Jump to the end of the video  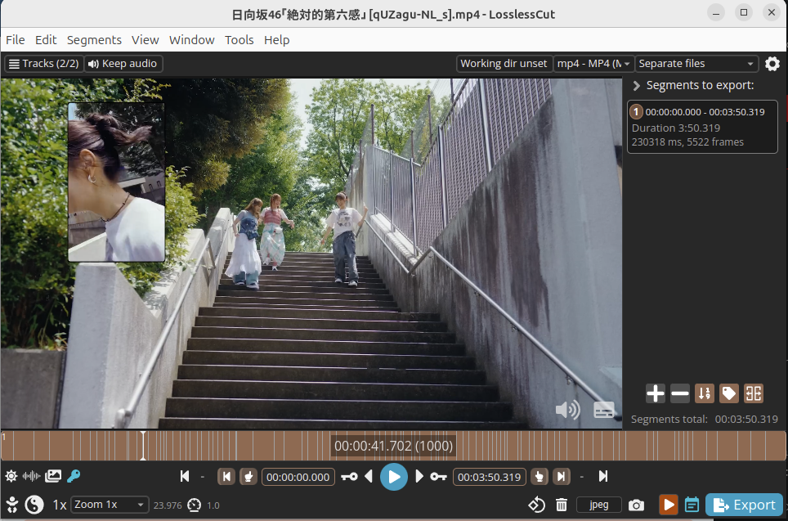pos(603,476)
